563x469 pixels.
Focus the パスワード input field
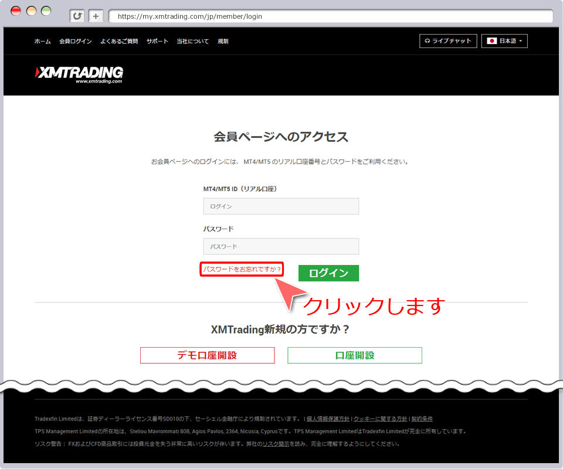tap(281, 246)
